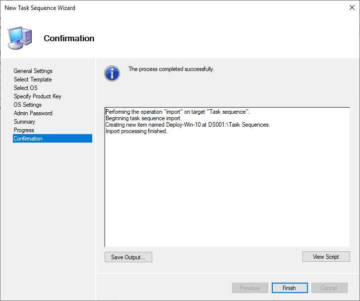
Task: Jump to Summary step
Action: [x=24, y=122]
